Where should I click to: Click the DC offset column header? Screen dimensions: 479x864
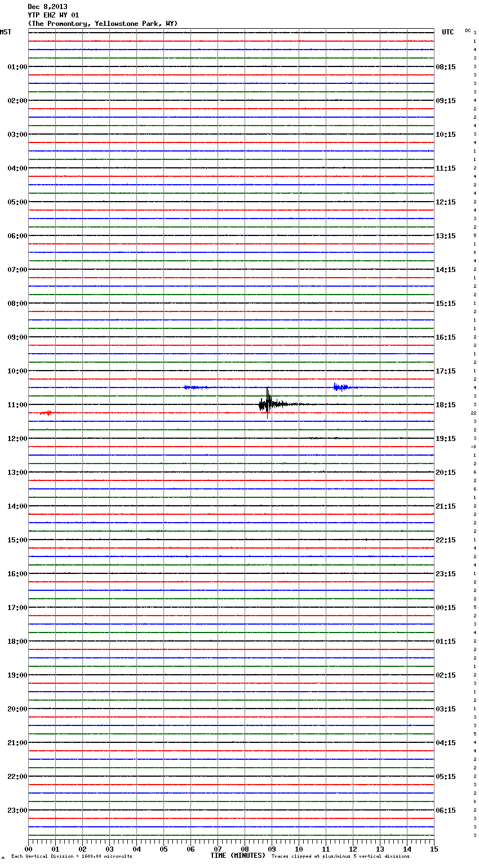[x=468, y=30]
